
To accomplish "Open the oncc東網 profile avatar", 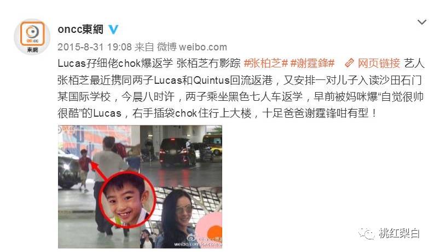I will tap(32, 37).
